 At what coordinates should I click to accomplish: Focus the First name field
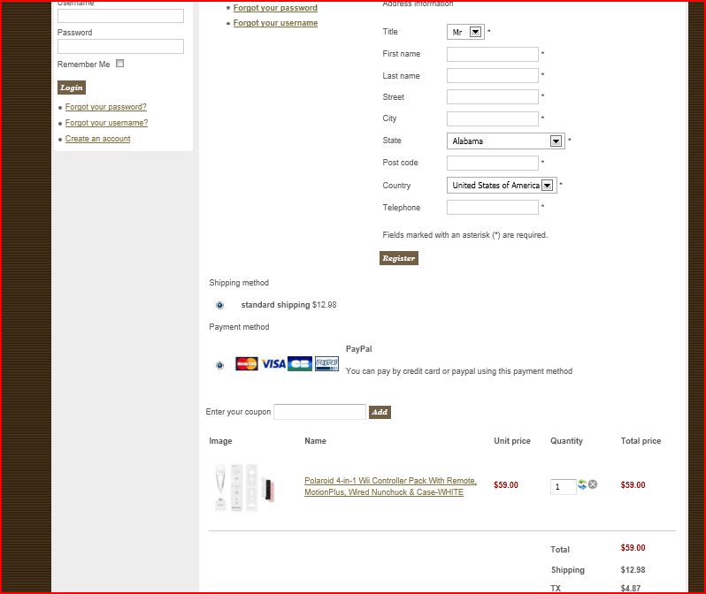pyautogui.click(x=493, y=55)
